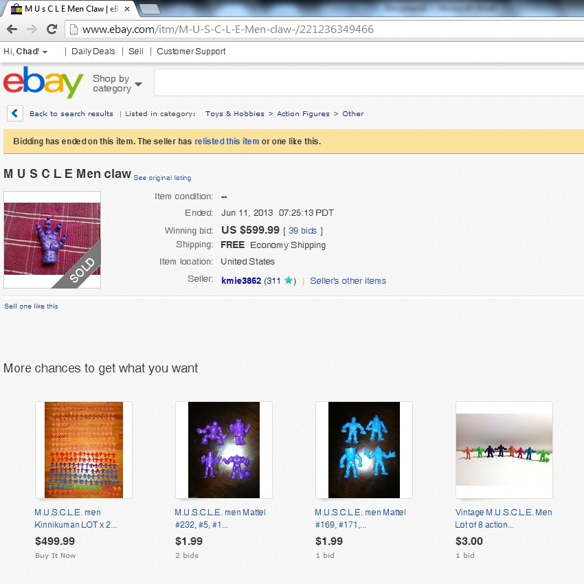Viewport: 584px width, 584px height.
Task: Go to Customer Support
Action: tap(191, 52)
